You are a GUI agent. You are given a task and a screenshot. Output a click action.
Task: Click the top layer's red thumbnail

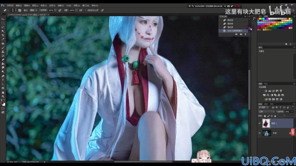click(x=266, y=124)
